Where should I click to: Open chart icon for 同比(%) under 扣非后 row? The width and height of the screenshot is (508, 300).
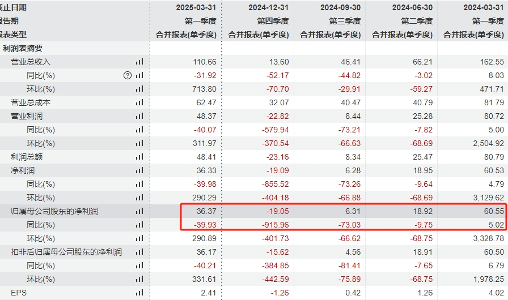139,265
